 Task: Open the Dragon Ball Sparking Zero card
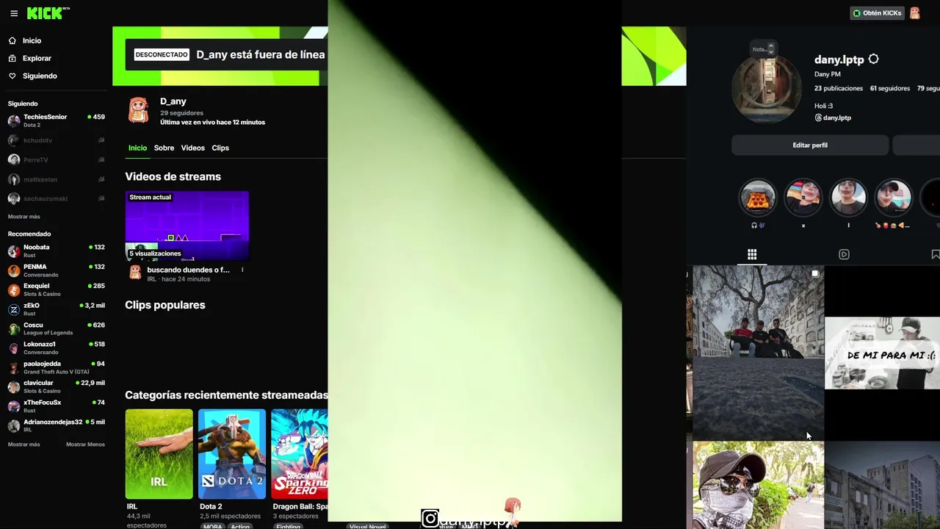pos(300,454)
